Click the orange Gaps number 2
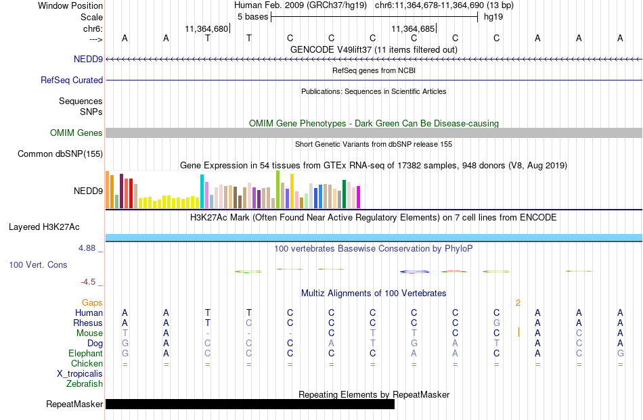This screenshot has width=643, height=420. [518, 303]
